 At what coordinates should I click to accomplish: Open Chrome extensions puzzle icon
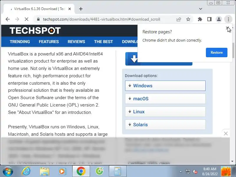pyautogui.click(x=200, y=19)
